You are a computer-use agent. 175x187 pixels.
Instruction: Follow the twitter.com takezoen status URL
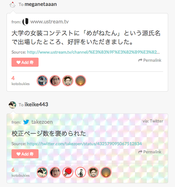pyautogui.click(x=84, y=144)
